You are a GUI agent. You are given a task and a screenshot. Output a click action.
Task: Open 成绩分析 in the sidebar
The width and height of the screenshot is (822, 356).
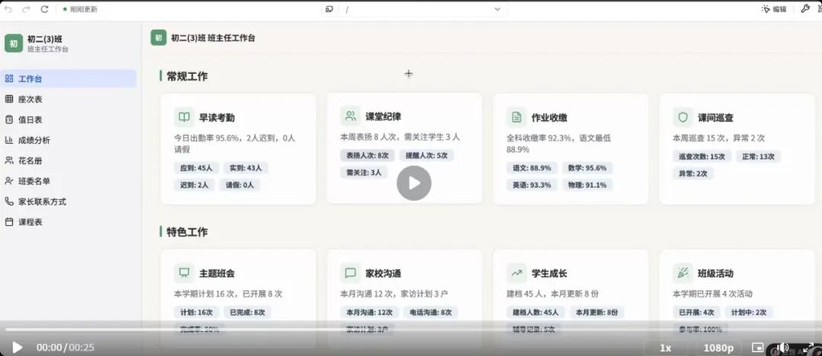coord(68,140)
